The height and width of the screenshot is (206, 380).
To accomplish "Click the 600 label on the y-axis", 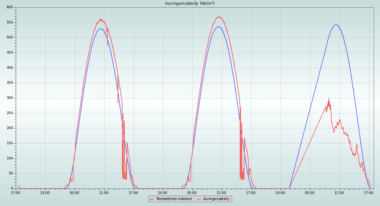I will (9, 7).
